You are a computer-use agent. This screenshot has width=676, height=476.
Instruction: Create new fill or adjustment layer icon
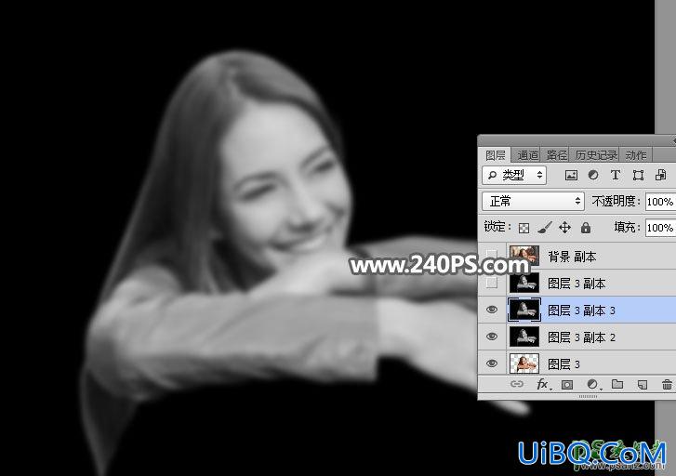click(593, 384)
